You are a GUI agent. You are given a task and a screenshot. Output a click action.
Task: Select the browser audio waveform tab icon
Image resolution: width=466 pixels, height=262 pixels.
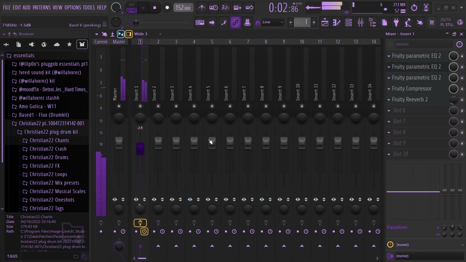(6, 44)
